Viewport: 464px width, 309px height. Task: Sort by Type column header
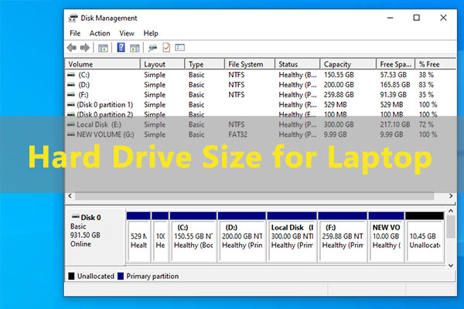204,64
